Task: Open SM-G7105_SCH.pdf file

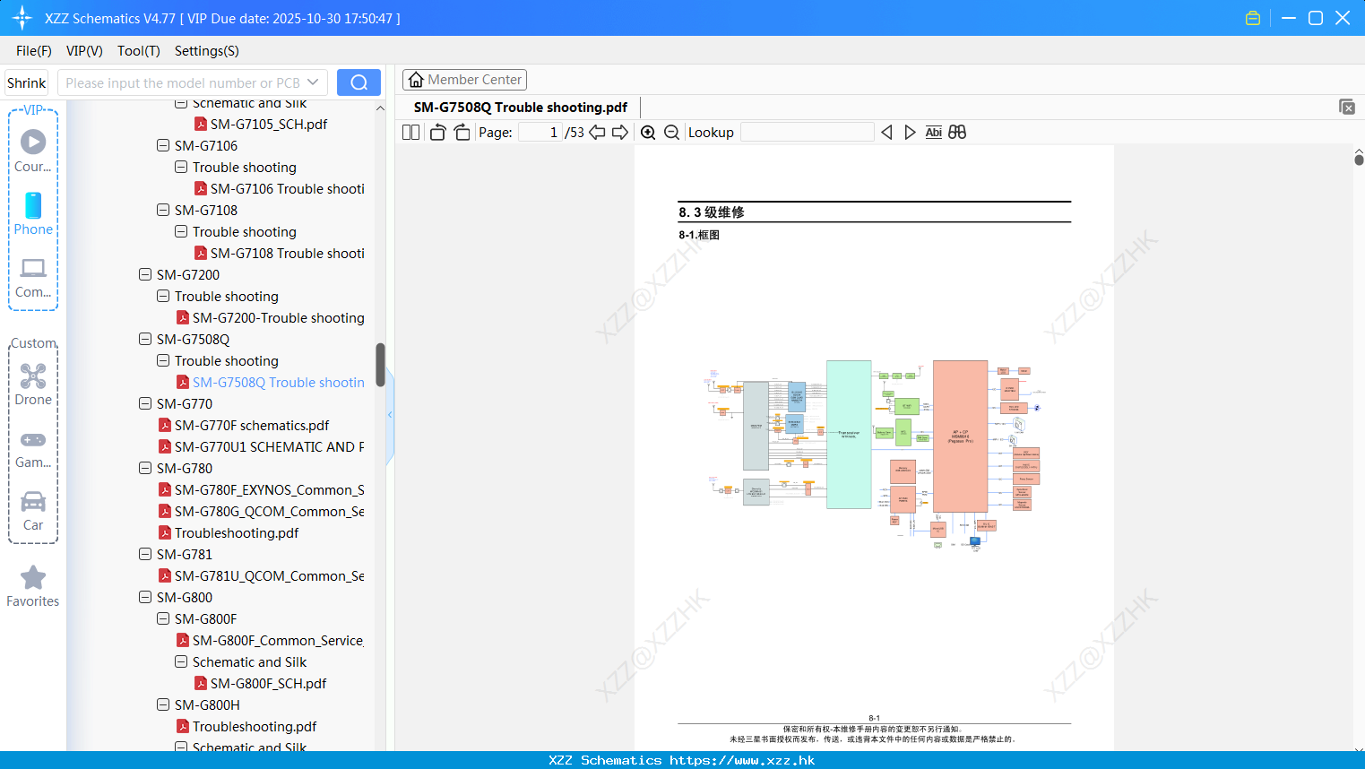Action: 261,124
